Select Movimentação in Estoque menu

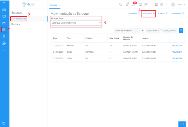(19, 19)
